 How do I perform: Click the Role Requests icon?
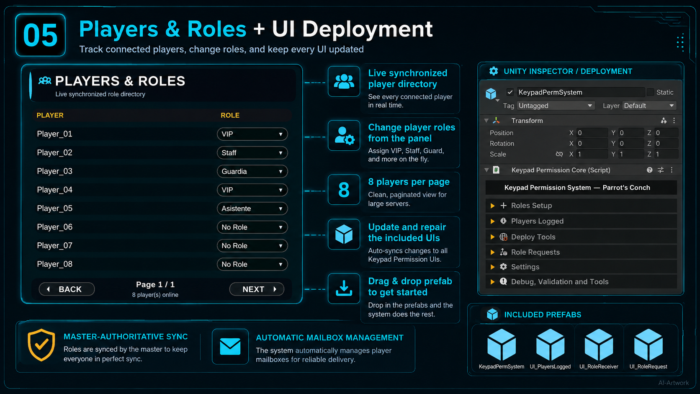point(504,252)
